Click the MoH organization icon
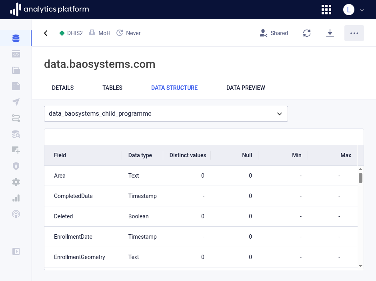This screenshot has width=376, height=281. (x=92, y=32)
